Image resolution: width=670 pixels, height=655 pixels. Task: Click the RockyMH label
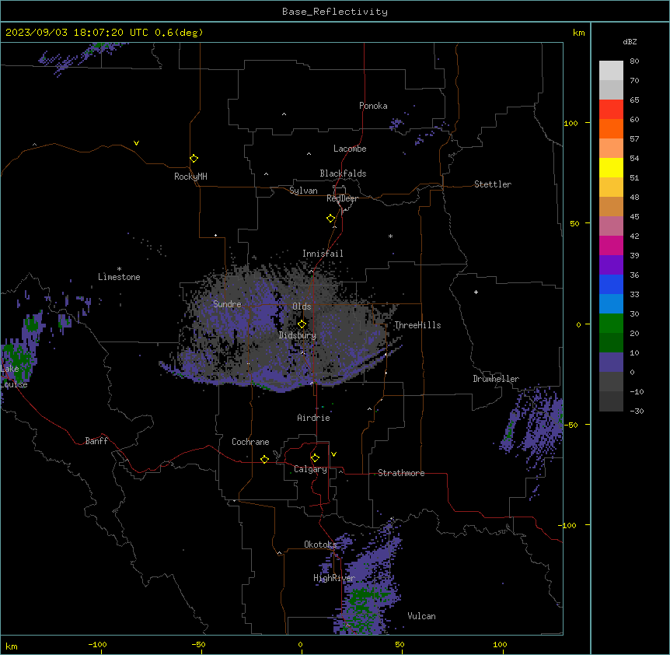click(x=190, y=176)
